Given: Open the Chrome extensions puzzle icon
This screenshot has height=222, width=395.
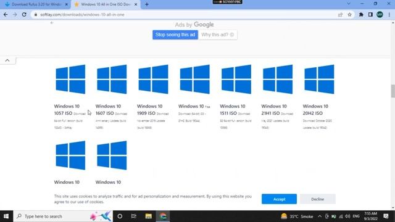Looking at the screenshot, I should [361, 15].
